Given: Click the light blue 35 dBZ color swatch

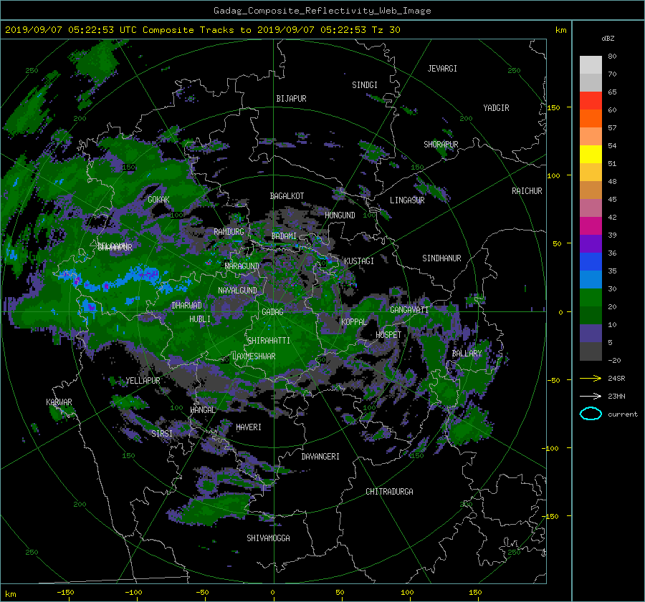Looking at the screenshot, I should point(591,279).
